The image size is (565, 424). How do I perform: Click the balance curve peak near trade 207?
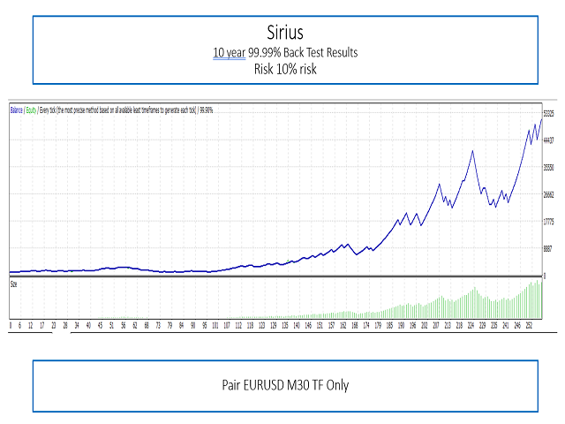(440, 184)
